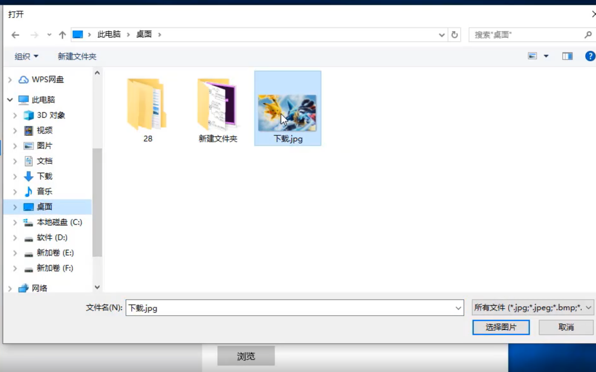Viewport: 596px width, 372px height.
Task: Click the blue help question mark icon
Action: pyautogui.click(x=590, y=56)
